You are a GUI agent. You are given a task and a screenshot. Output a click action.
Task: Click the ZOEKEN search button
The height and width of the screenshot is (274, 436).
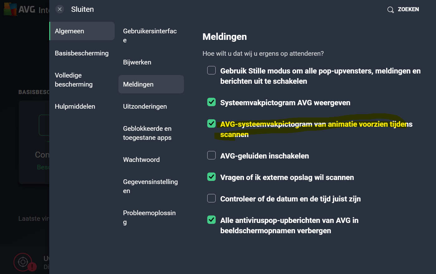(408, 9)
